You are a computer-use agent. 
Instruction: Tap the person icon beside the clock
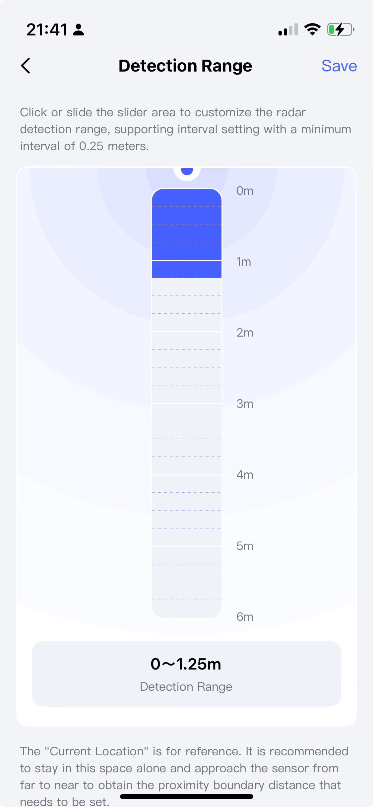point(79,29)
